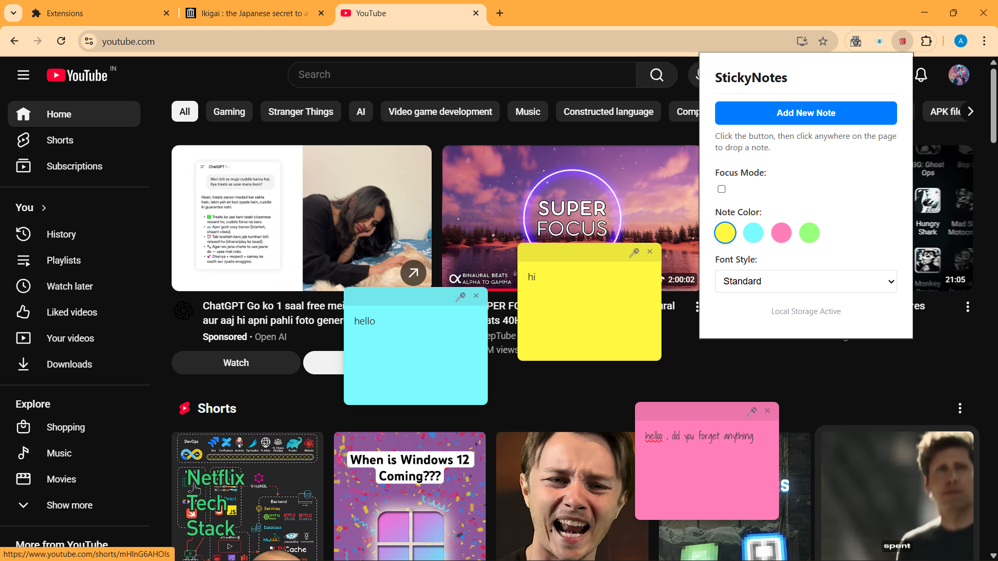Image resolution: width=998 pixels, height=561 pixels.
Task: Close the yellow 'hi' sticky note
Action: pos(650,252)
